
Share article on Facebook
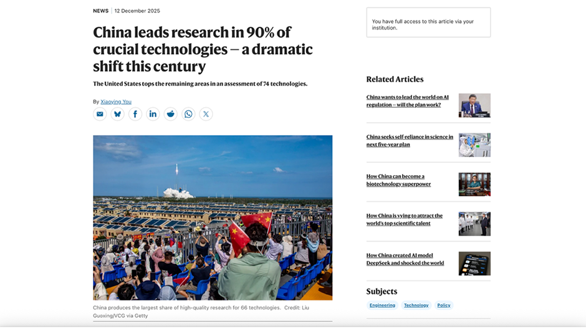pyautogui.click(x=135, y=114)
